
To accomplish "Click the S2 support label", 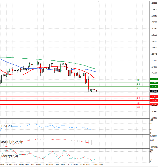I will (x=138, y=103).
